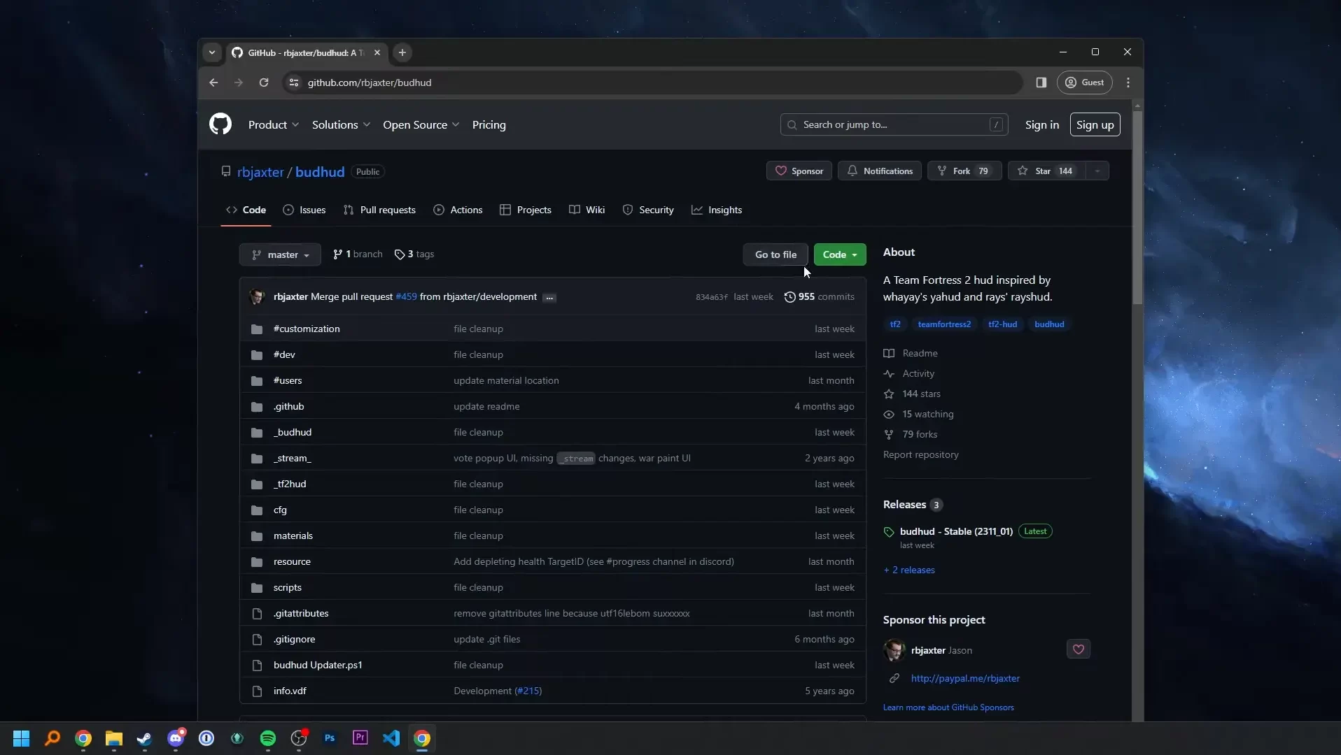Open the Actions tab
The image size is (1341, 755).
(x=458, y=210)
